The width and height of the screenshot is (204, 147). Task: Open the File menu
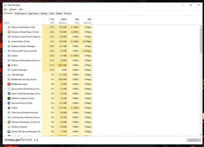(5, 9)
